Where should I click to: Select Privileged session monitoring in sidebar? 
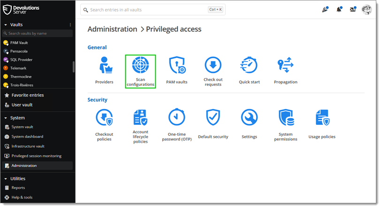pos(36,156)
